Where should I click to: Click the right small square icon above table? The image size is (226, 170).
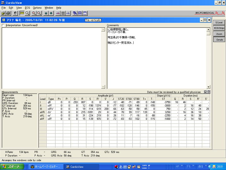209,92
